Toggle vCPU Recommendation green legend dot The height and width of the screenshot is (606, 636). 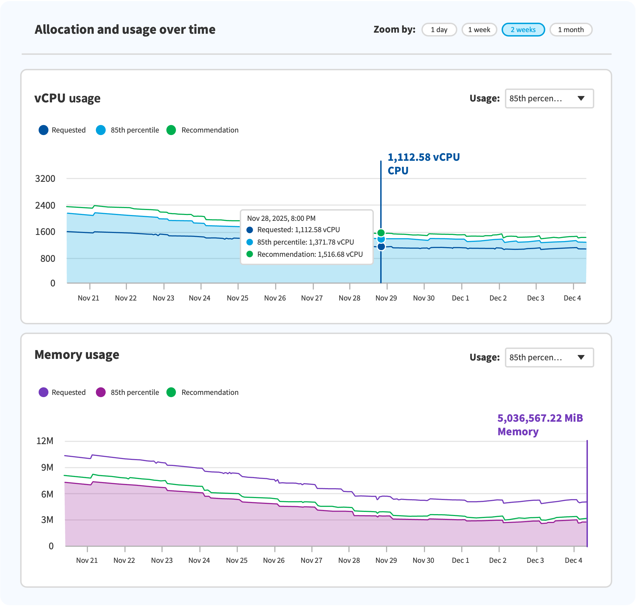171,130
